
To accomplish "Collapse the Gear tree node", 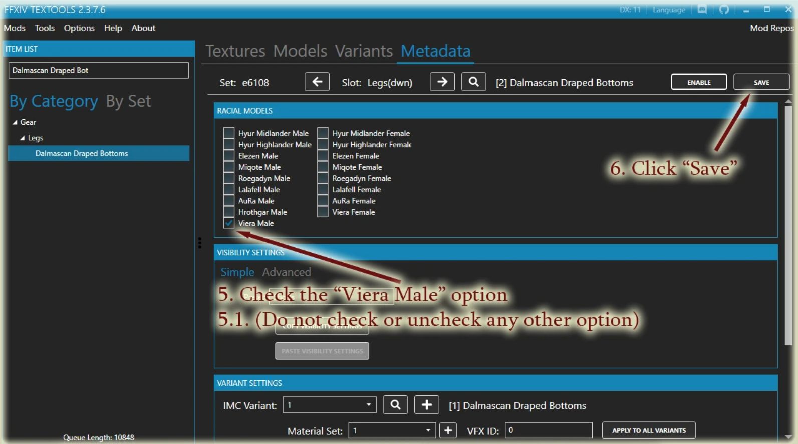I will point(15,122).
